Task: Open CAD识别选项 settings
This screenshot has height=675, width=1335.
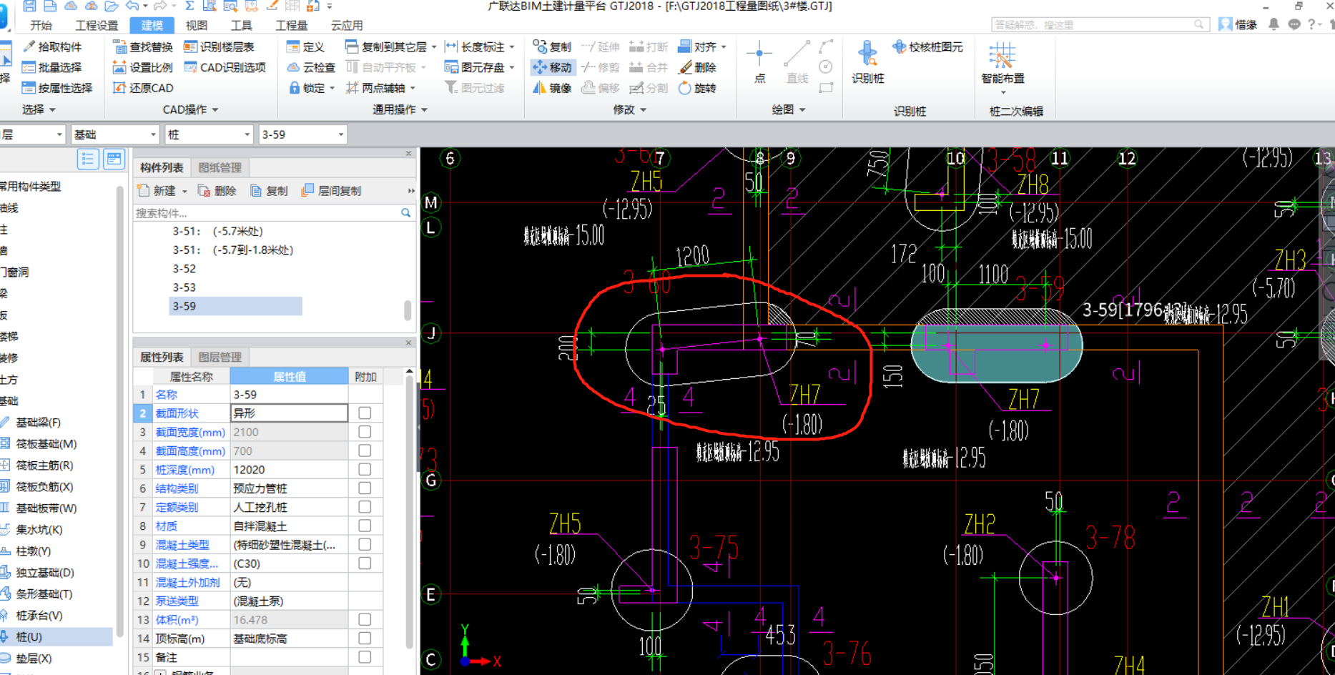Action: (x=225, y=67)
